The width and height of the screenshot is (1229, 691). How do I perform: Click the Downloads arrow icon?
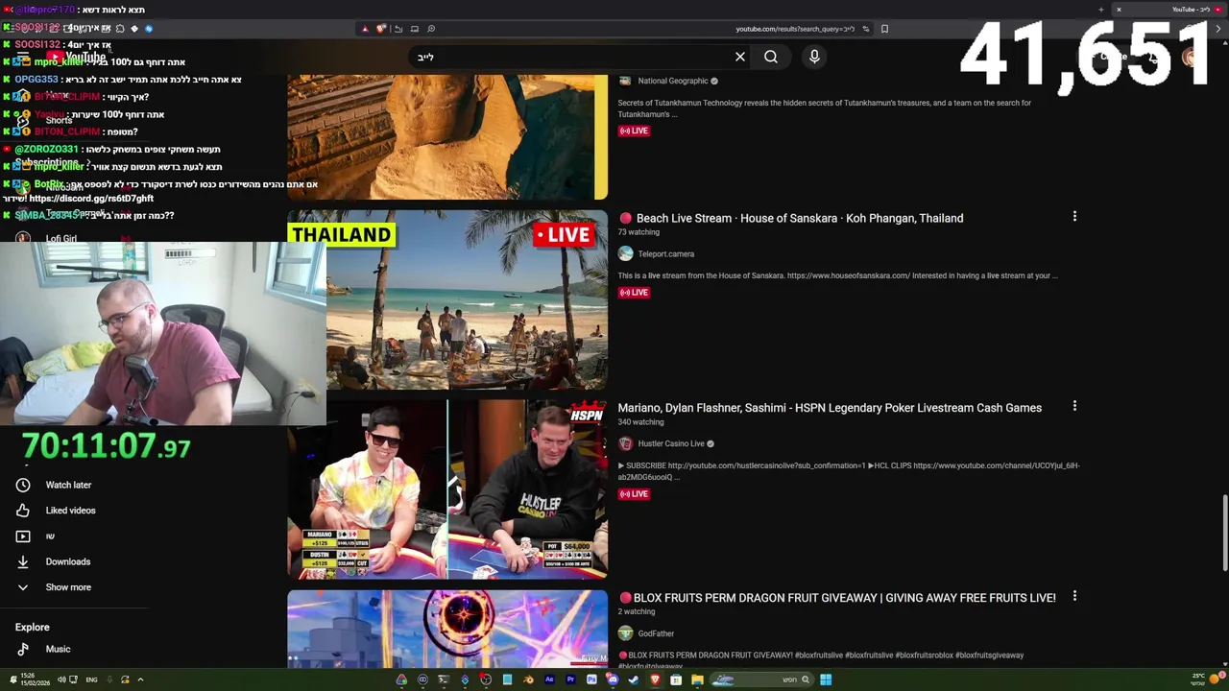tap(23, 561)
